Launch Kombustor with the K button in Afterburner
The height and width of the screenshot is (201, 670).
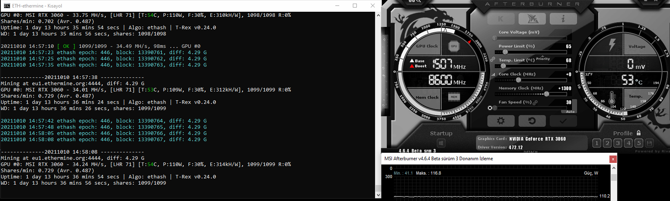[500, 18]
